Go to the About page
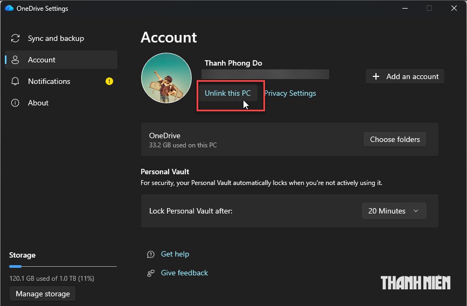 pos(61,103)
